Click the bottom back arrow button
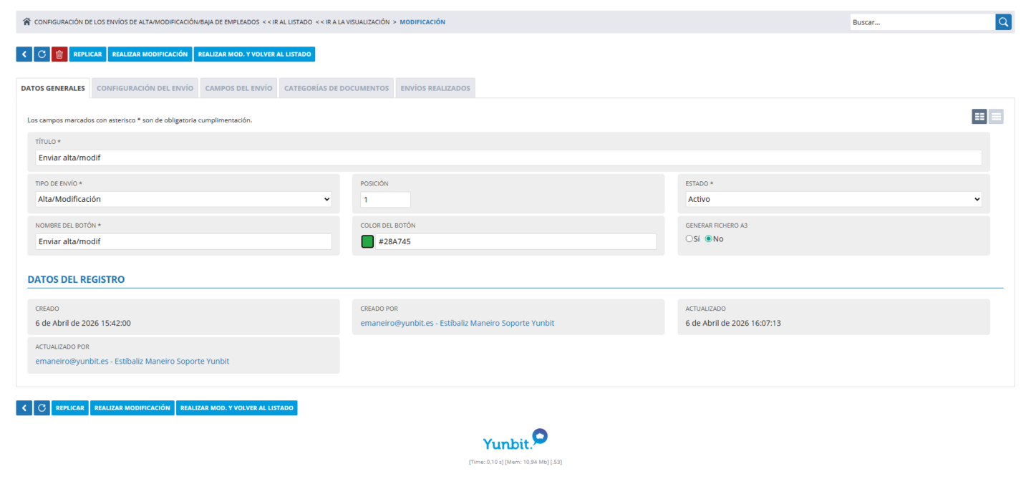Screen dimensions: 1031x489 tap(24, 408)
